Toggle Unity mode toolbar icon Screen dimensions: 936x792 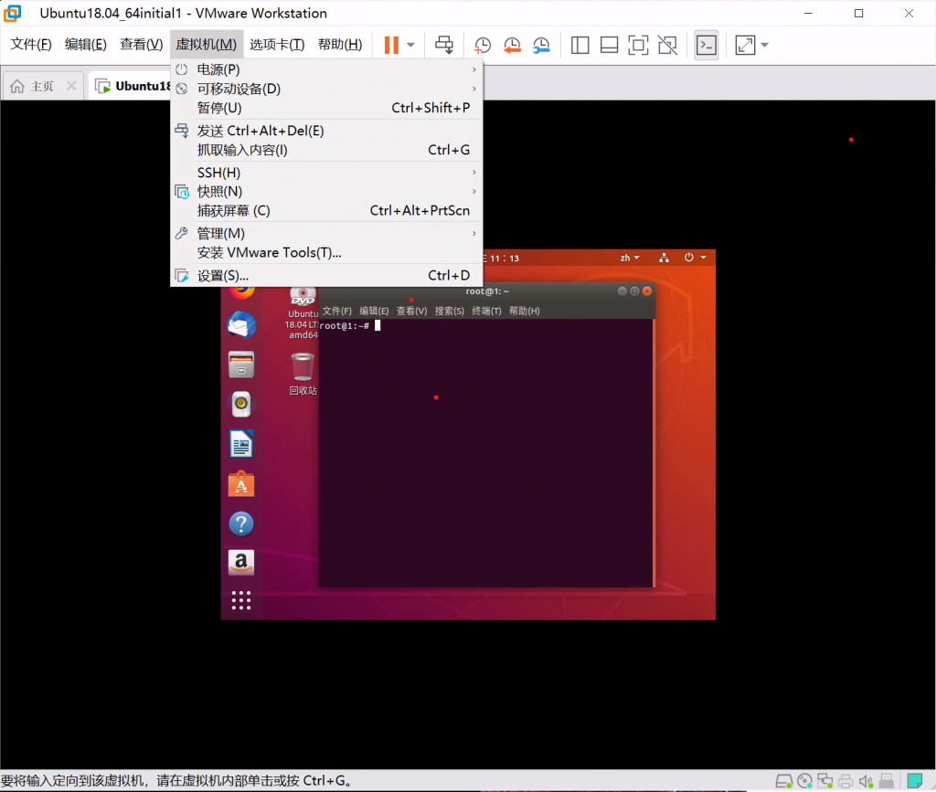[668, 45]
